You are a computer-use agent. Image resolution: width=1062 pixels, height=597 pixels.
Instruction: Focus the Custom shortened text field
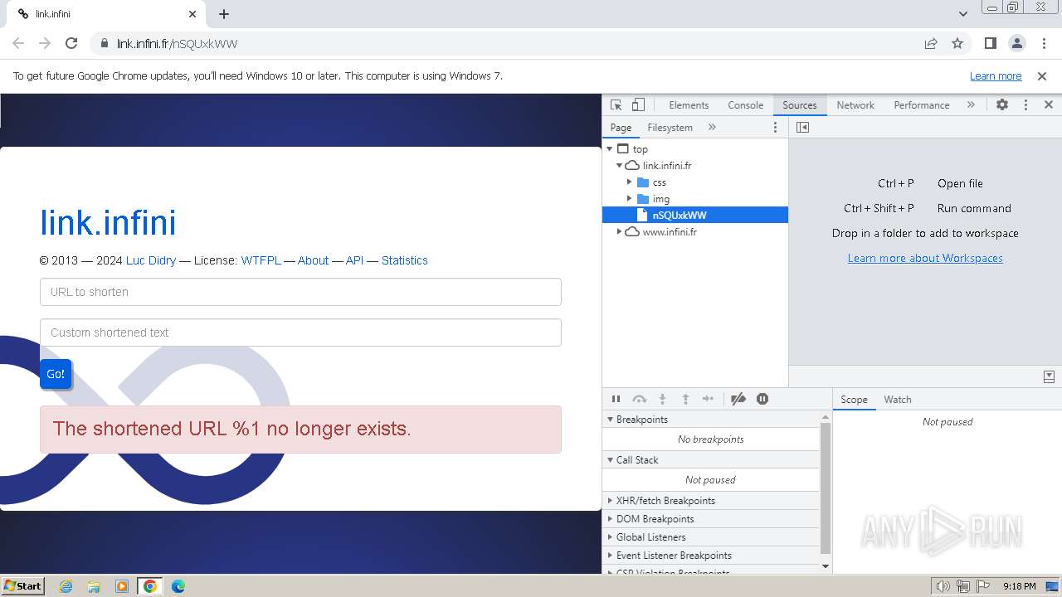[x=300, y=332]
